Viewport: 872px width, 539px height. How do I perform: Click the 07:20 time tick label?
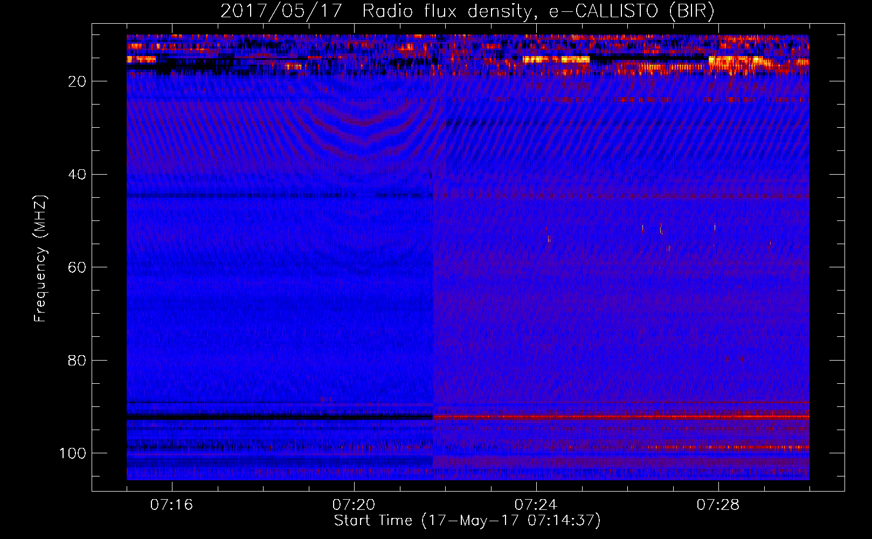354,505
